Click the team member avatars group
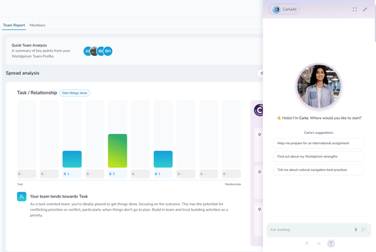 [x=98, y=51]
